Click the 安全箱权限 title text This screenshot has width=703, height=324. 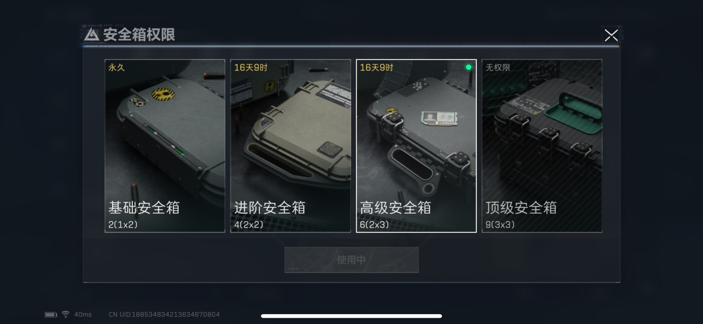coord(139,35)
